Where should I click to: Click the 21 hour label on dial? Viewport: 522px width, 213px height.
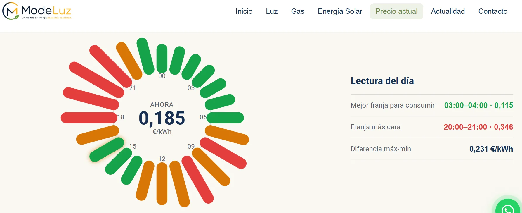coord(133,88)
